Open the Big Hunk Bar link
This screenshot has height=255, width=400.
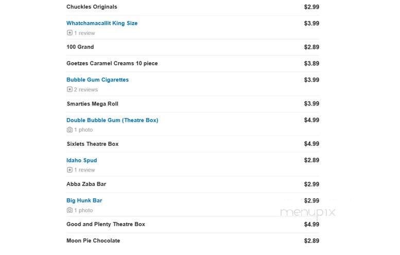(x=84, y=200)
